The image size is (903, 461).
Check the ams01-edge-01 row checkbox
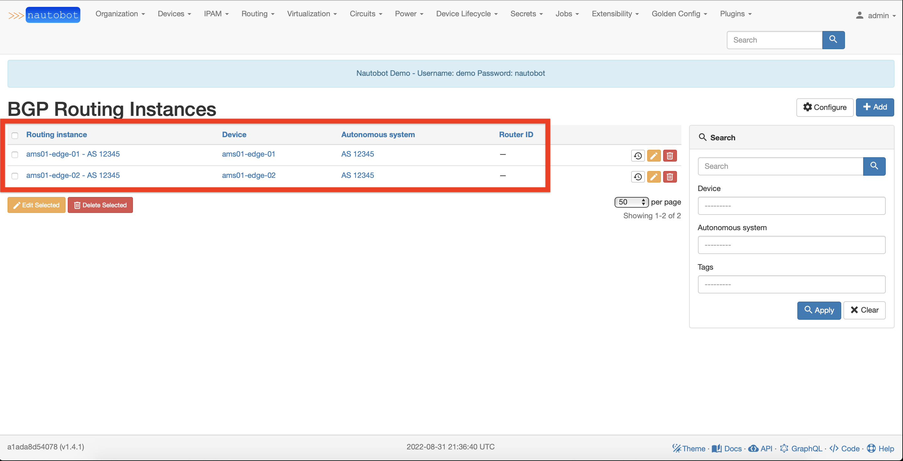pyautogui.click(x=15, y=155)
